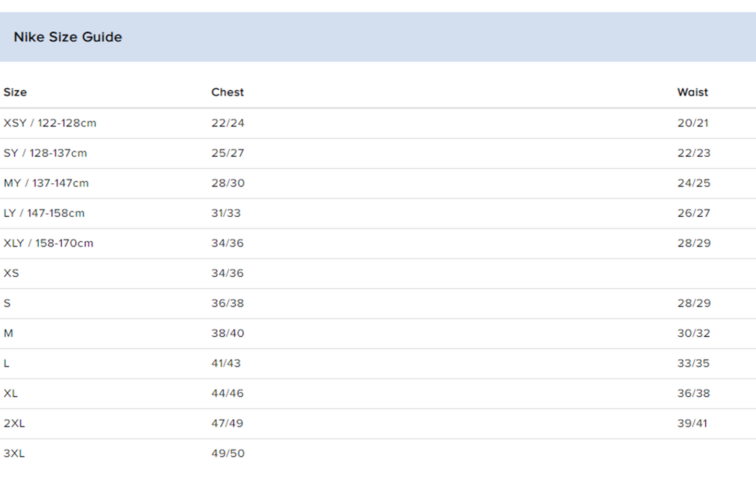
Task: Click the Size column header
Action: (15, 92)
